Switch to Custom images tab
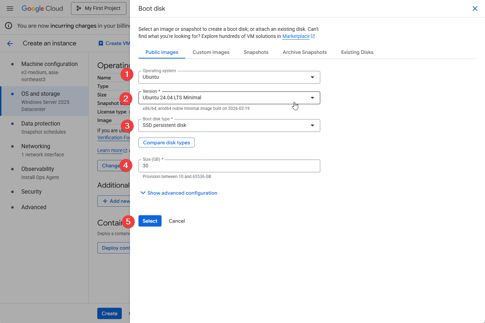Screen dimensions: 485x323 tap(211, 52)
